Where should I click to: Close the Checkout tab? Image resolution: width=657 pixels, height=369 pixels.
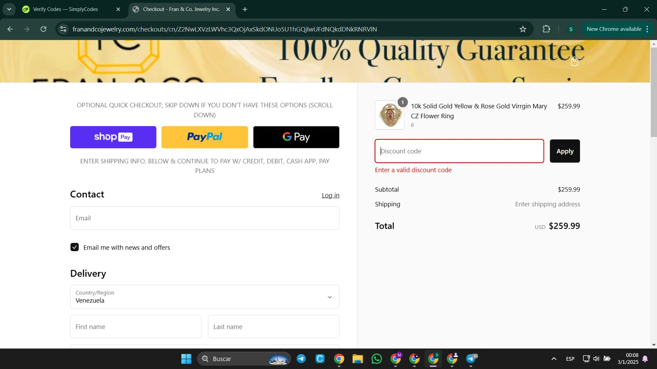pyautogui.click(x=228, y=9)
